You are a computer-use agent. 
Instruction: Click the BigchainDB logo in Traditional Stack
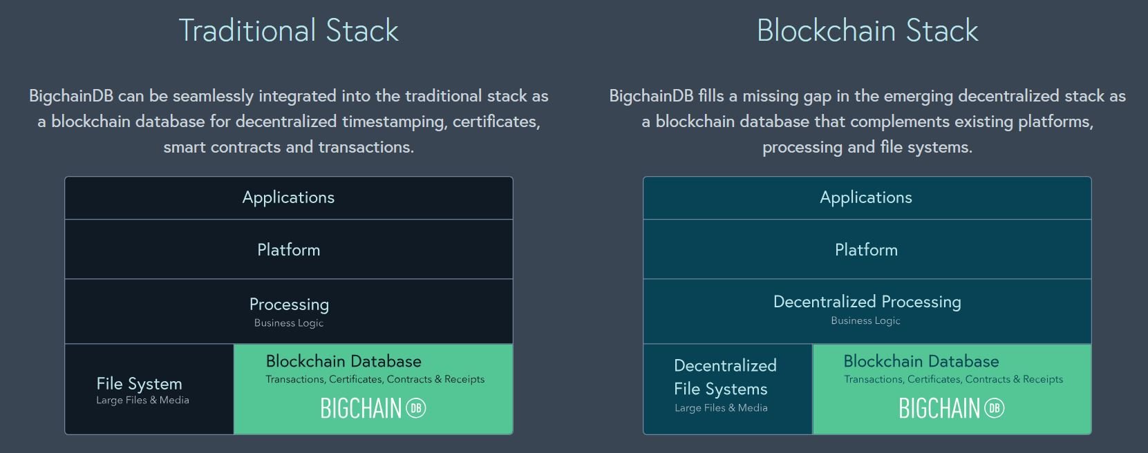pos(373,408)
